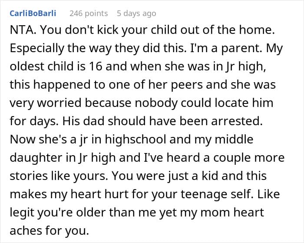Viewport: 304px width, 243px height.
Task: Open CarliBoBarli's user profile
Action: point(32,13)
